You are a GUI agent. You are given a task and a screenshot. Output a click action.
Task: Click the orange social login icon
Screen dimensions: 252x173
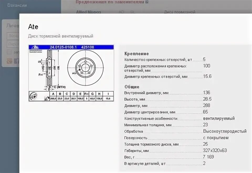tap(9, 61)
